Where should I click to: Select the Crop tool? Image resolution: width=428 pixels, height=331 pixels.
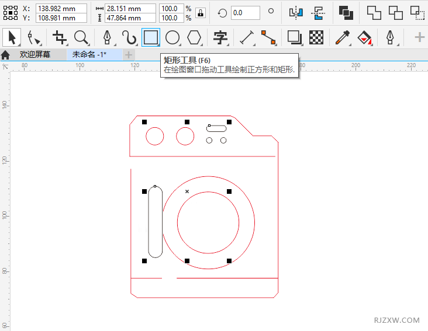coord(60,38)
